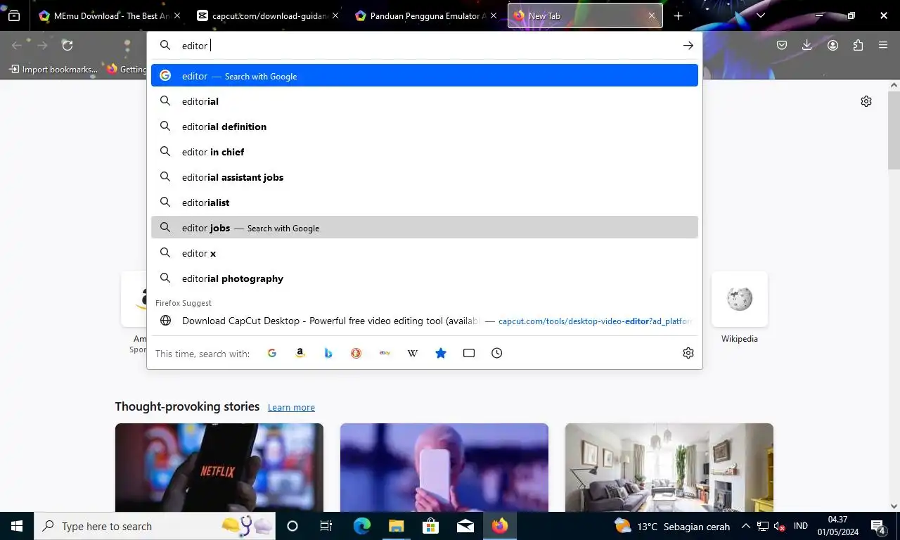Search with Amazon one-off icon
The image size is (900, 540).
tap(300, 353)
